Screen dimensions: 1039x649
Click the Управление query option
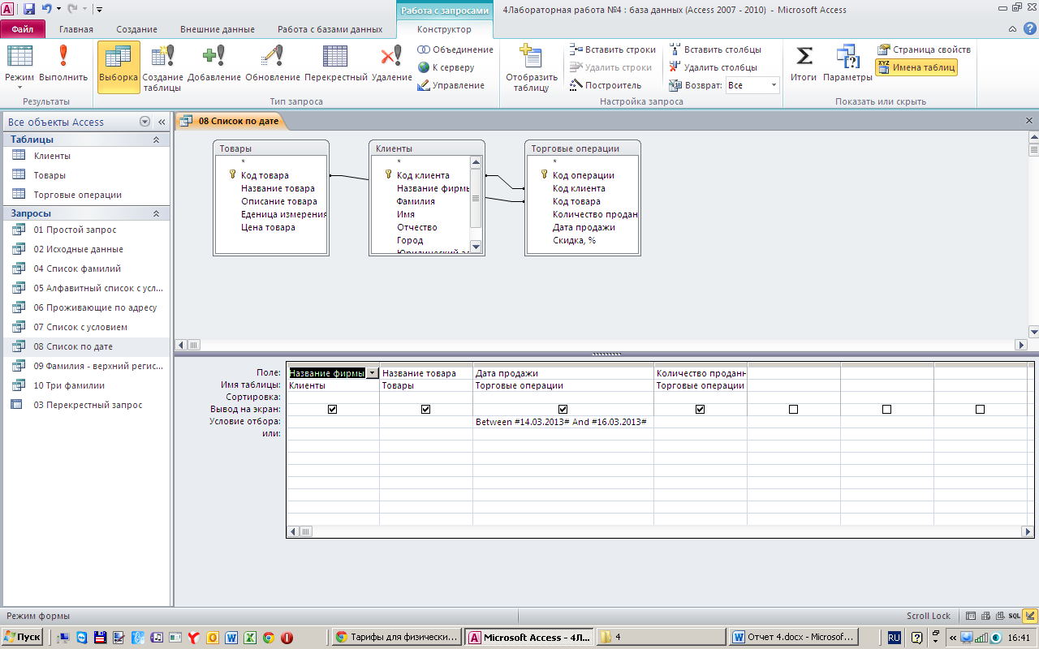[451, 85]
